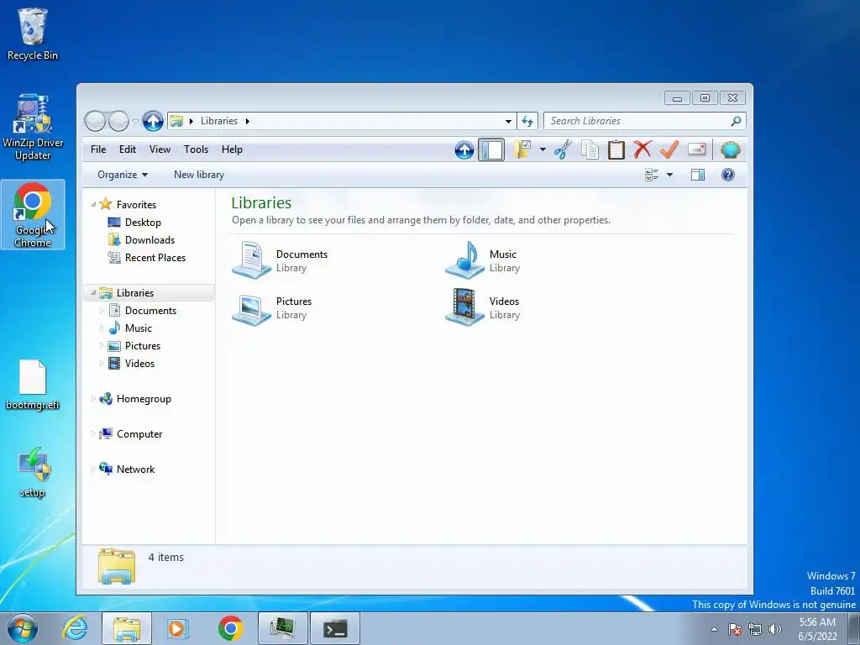Click the Libraries breadcrumb in address bar

click(219, 121)
